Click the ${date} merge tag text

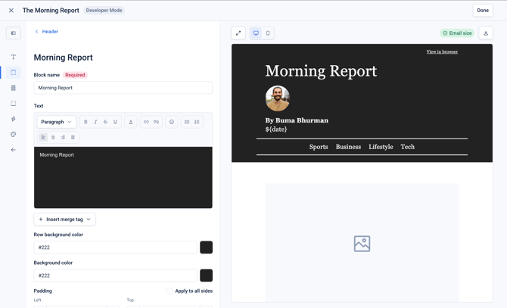(x=276, y=129)
